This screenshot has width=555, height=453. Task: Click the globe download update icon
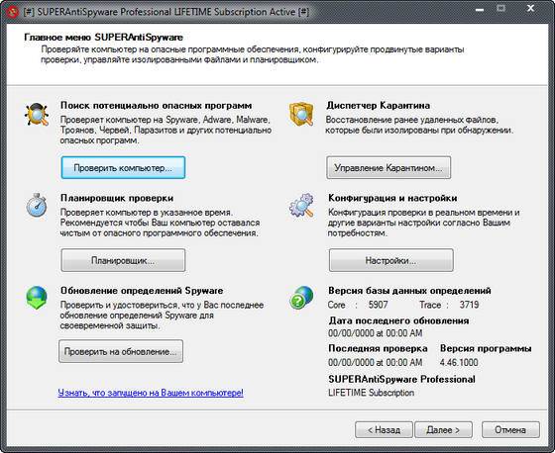37,298
